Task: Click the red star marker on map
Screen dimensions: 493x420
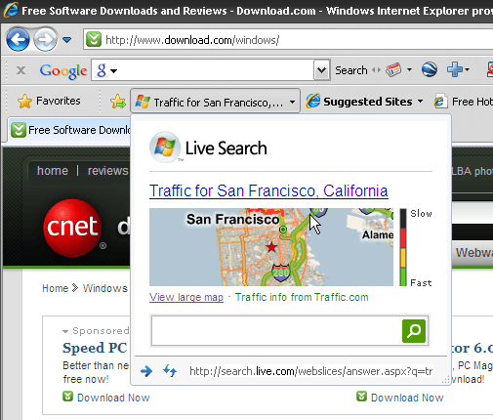Action: [271, 247]
